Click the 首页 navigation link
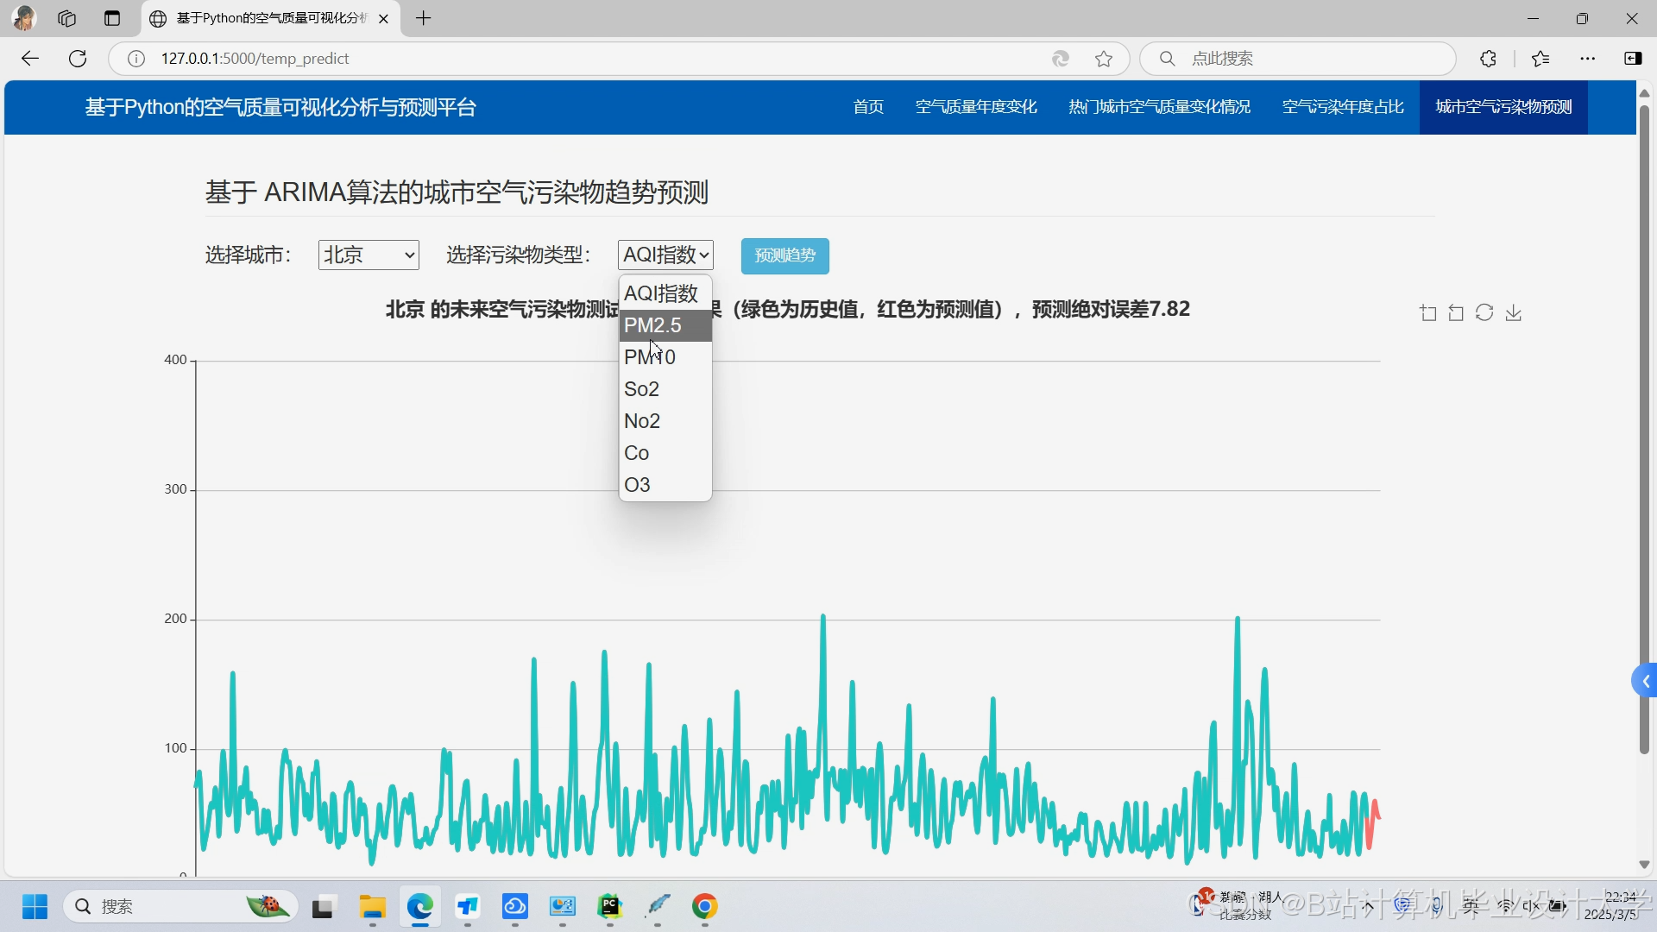The height and width of the screenshot is (932, 1657). pos(868,107)
